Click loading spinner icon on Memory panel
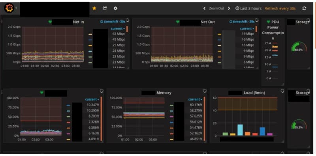Viewport: 316px width, 156px height. tap(205, 91)
